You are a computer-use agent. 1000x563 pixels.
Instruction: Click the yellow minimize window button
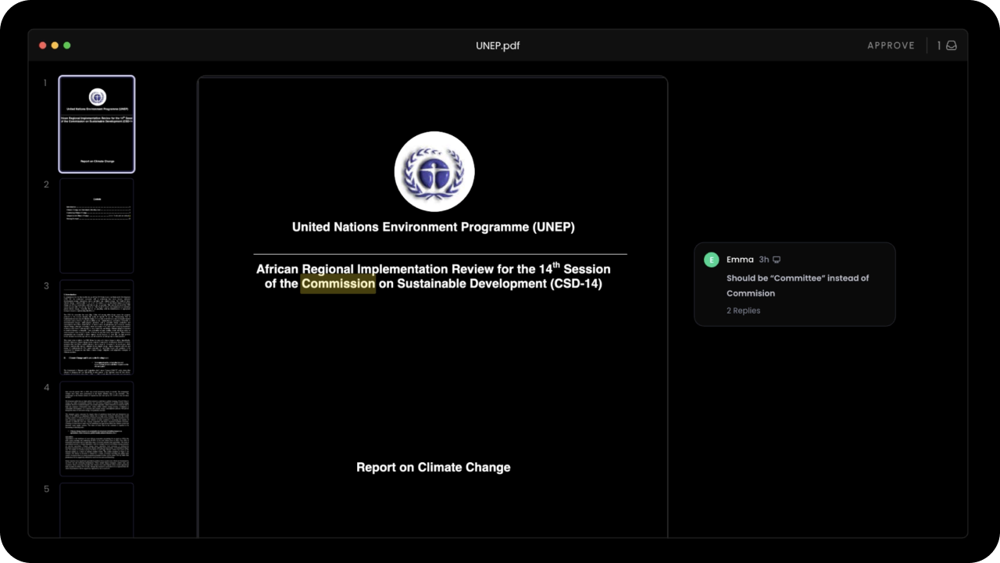(55, 45)
